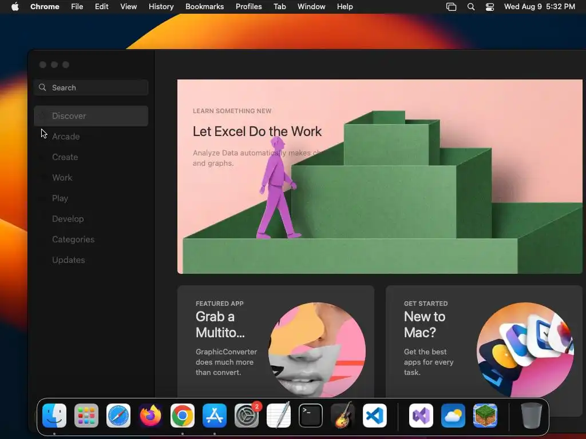Focus the App Store Search field
This screenshot has width=586, height=439.
pos(91,87)
